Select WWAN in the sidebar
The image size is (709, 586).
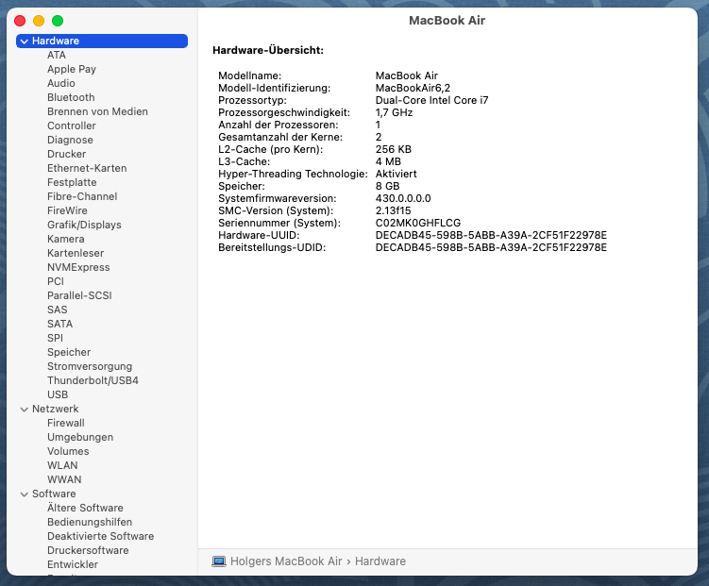pos(64,479)
